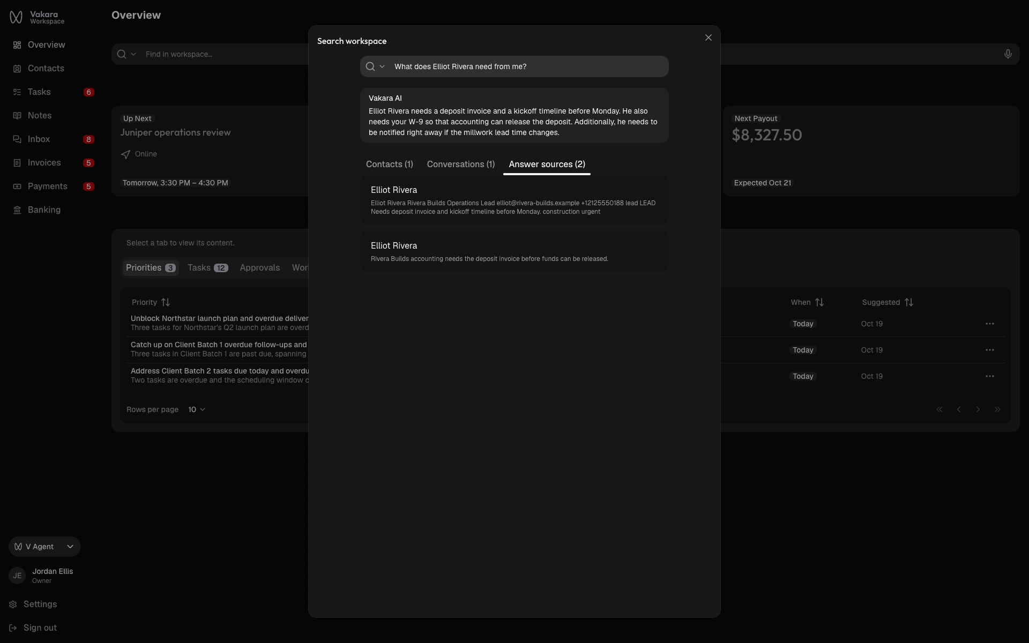Image resolution: width=1029 pixels, height=643 pixels.
Task: Open the Contacts page
Action: (46, 69)
